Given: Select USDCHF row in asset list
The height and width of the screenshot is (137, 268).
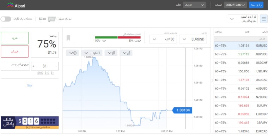Looking at the screenshot, I should click(241, 63).
